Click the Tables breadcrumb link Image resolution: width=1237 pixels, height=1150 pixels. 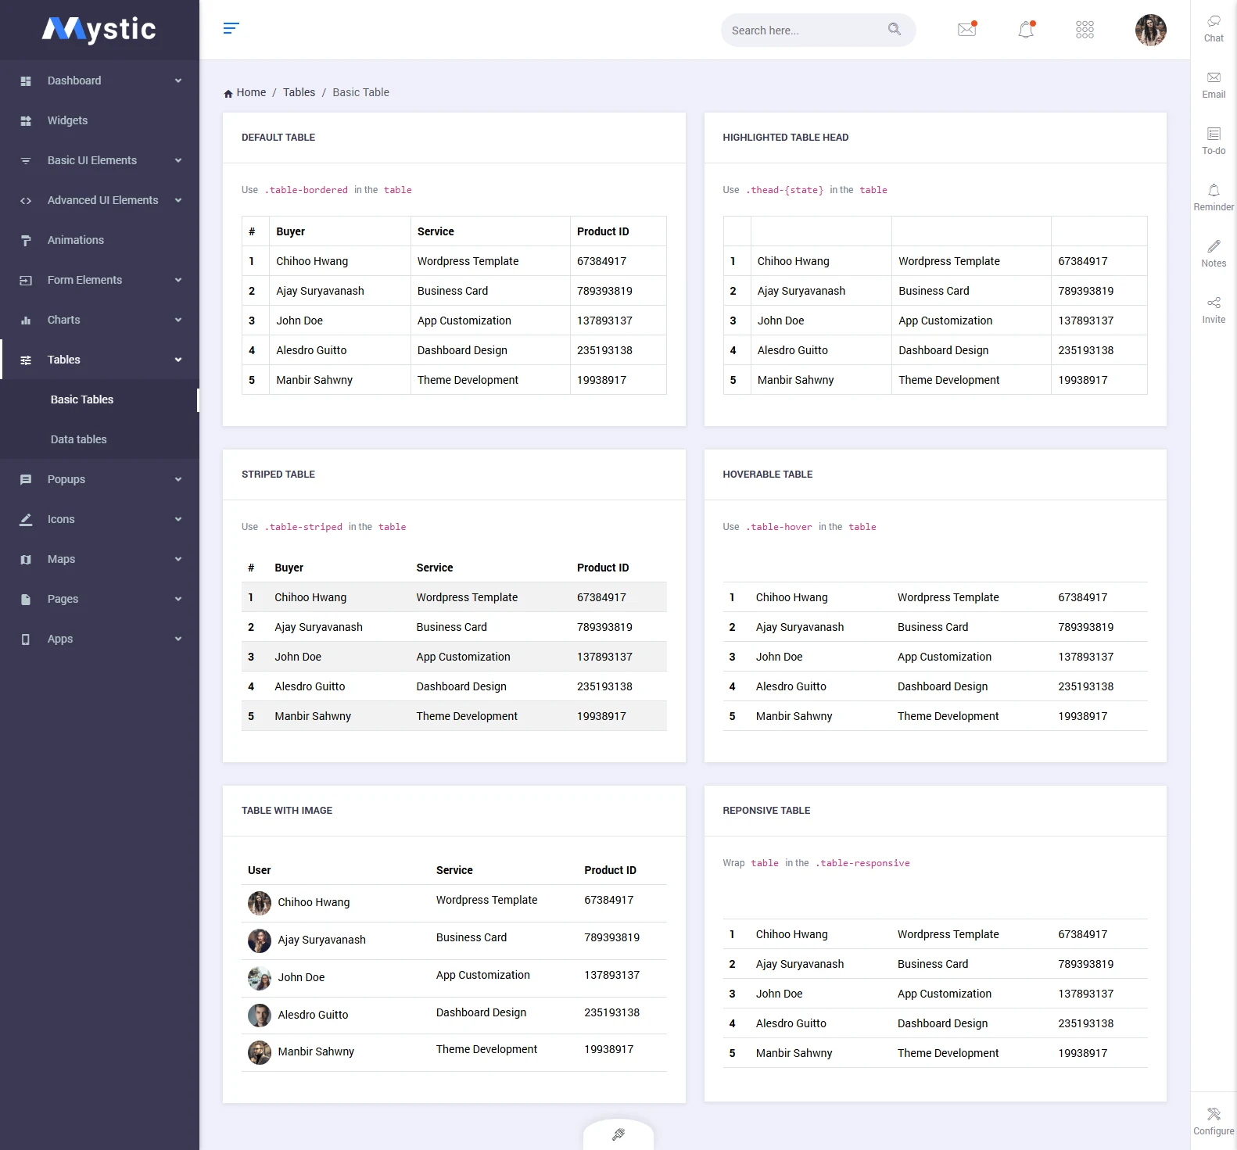click(299, 92)
